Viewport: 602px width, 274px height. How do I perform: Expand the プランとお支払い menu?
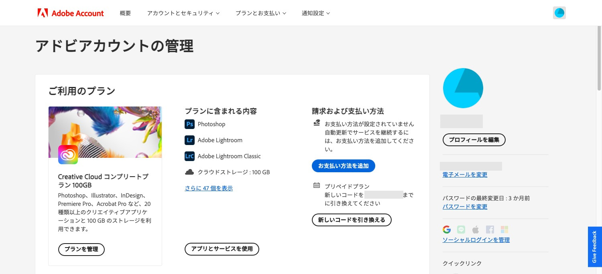pyautogui.click(x=261, y=13)
